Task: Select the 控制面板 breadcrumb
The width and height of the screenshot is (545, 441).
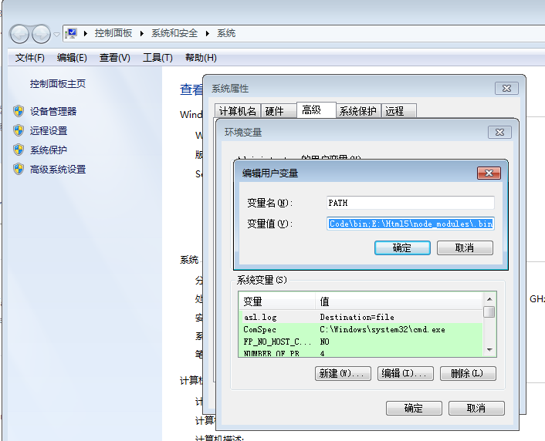Action: click(113, 33)
